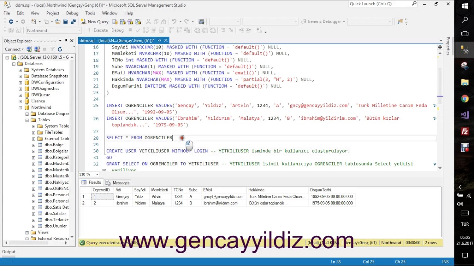Click the vertical scrollbar of the query editor
Image resolution: width=474 pixels, height=266 pixels.
point(440,109)
